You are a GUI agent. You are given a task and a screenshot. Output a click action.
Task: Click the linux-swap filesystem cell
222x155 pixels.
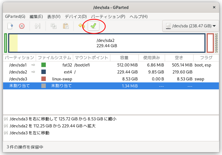(62, 79)
